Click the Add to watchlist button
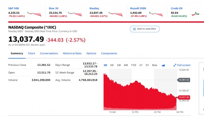204x117 pixels. (x=145, y=29)
